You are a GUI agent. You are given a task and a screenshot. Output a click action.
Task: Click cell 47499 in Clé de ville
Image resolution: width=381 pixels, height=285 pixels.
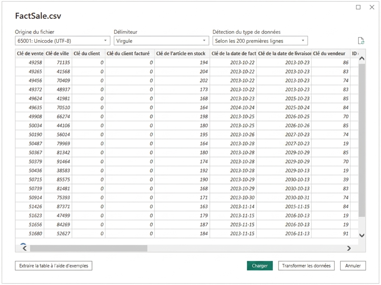pos(58,215)
